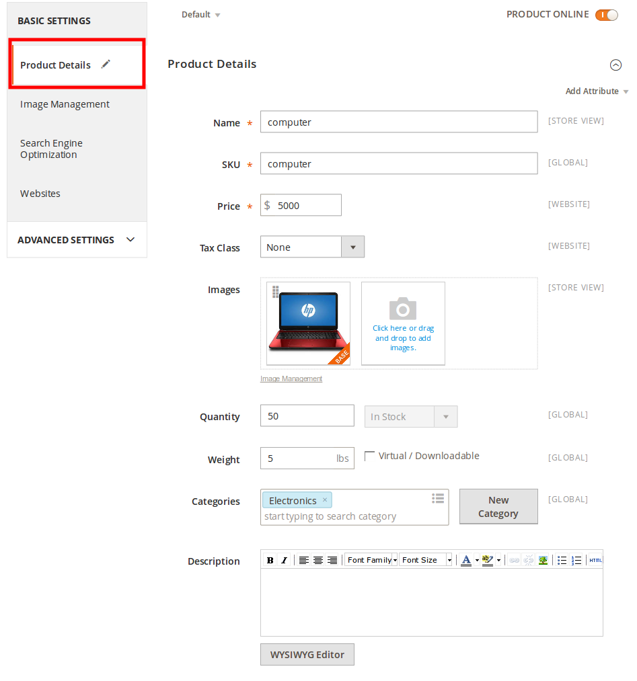Click the WYSIWYG Editor button
The width and height of the screenshot is (637, 681).
point(307,655)
